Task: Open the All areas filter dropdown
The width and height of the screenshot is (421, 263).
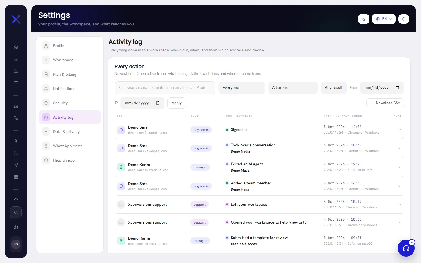Action: pos(293,88)
